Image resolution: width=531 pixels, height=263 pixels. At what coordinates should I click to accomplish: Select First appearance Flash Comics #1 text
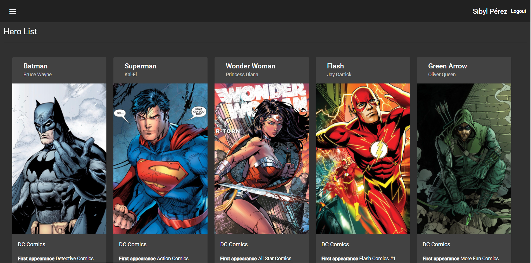coord(358,259)
